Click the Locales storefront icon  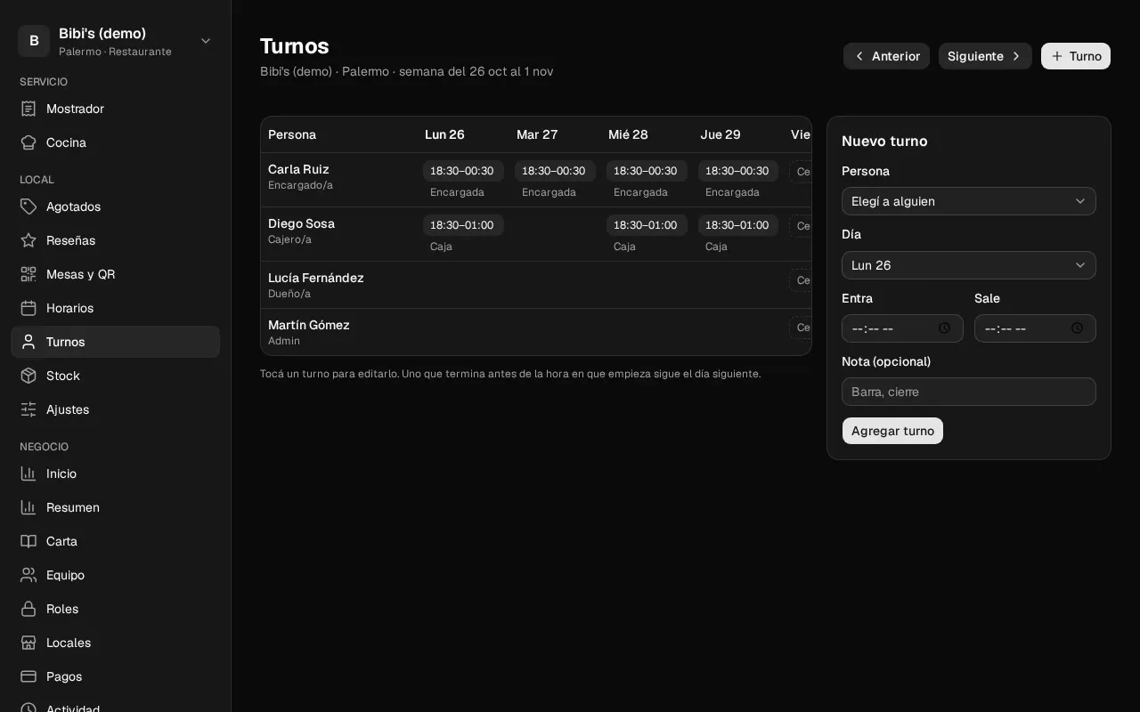[28, 643]
